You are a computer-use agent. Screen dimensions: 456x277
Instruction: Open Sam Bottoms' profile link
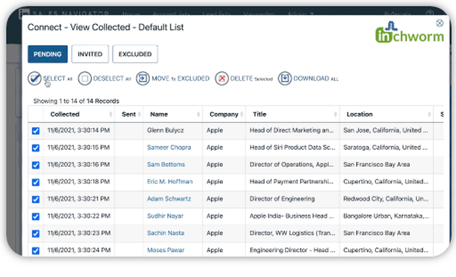pos(166,164)
